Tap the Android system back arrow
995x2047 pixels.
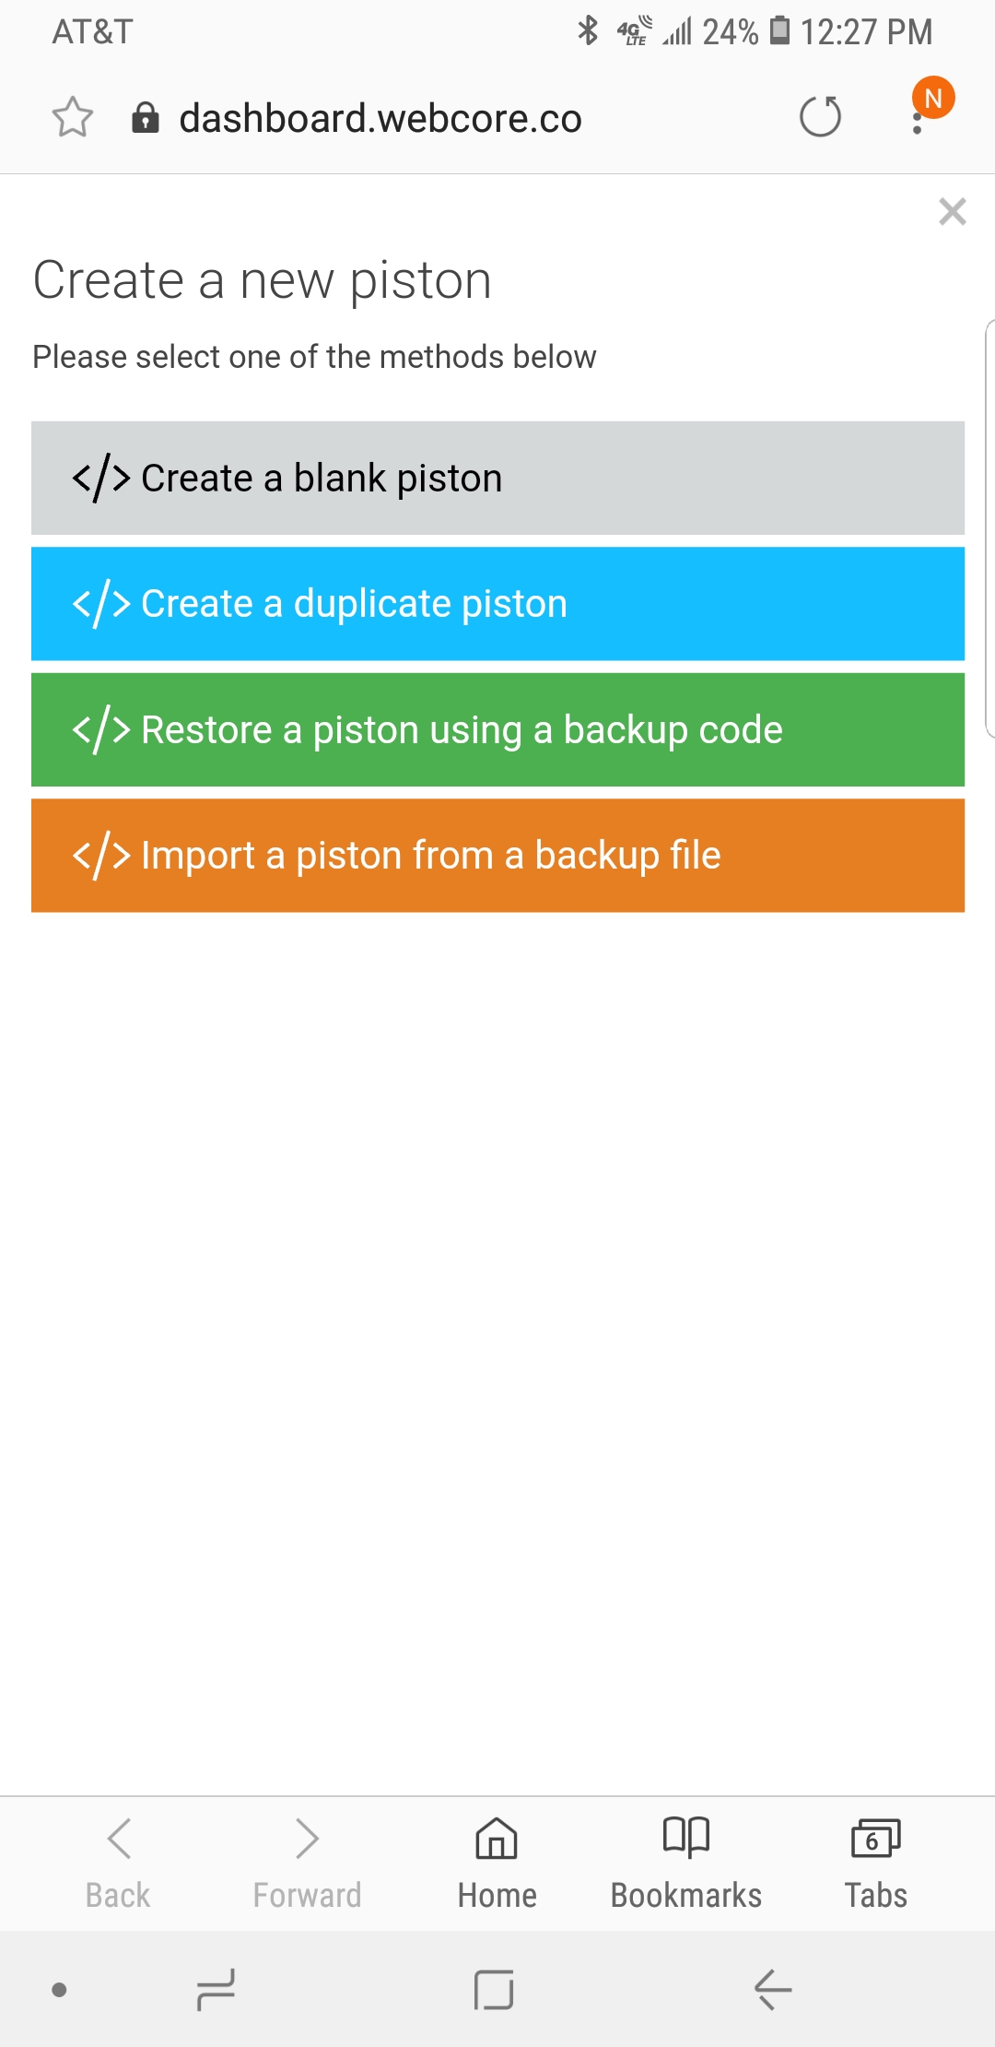tap(773, 1990)
